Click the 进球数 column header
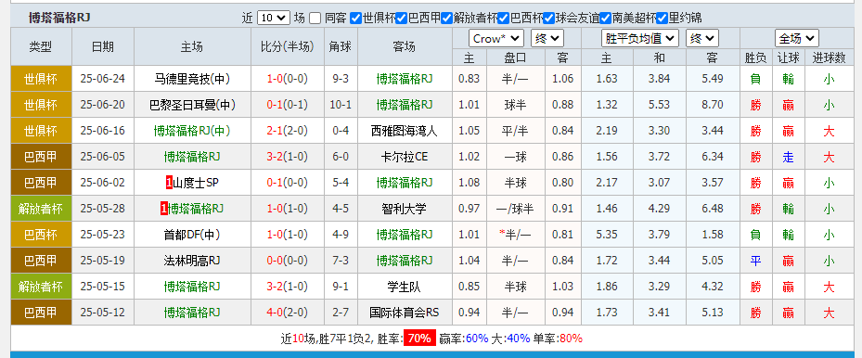The height and width of the screenshot is (358, 862). 829,58
